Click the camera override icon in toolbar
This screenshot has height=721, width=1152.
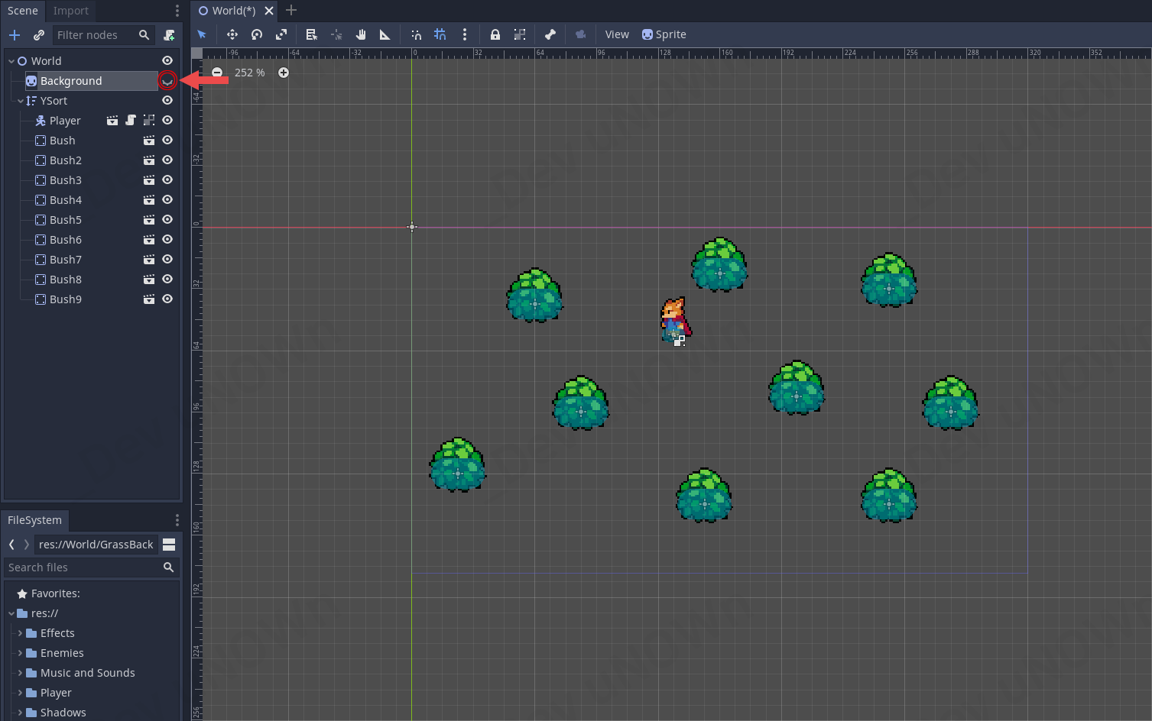[581, 34]
